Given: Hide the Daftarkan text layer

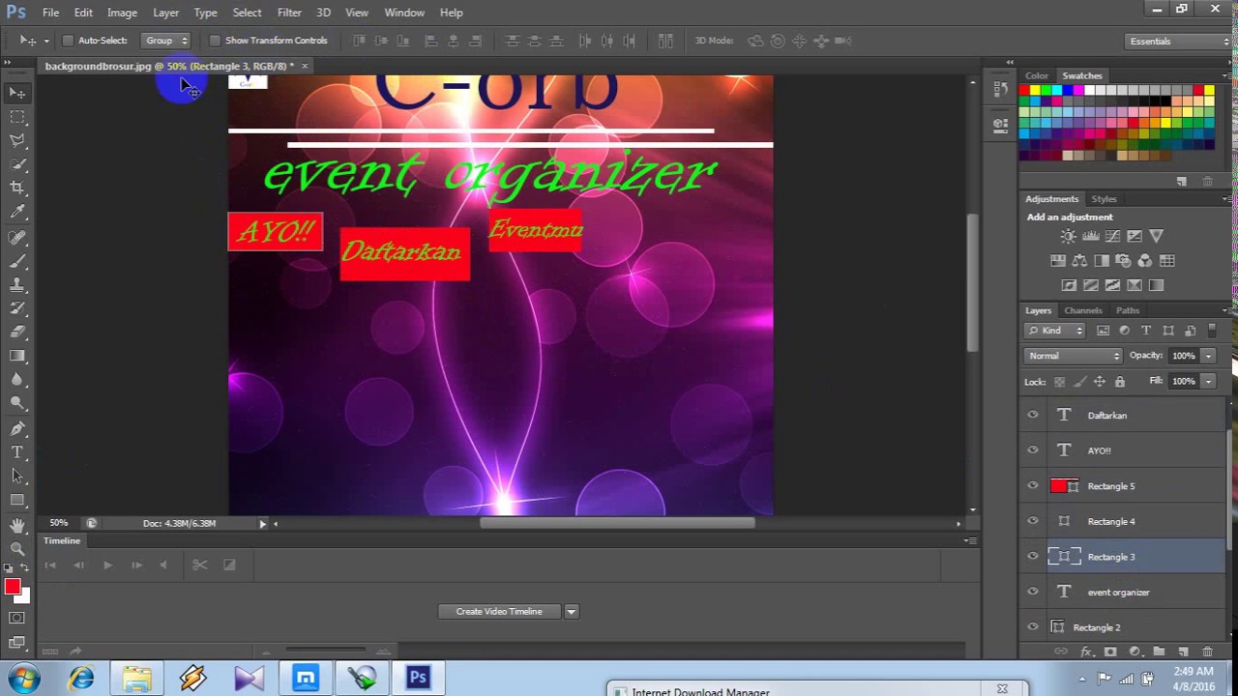Looking at the screenshot, I should click(1033, 416).
